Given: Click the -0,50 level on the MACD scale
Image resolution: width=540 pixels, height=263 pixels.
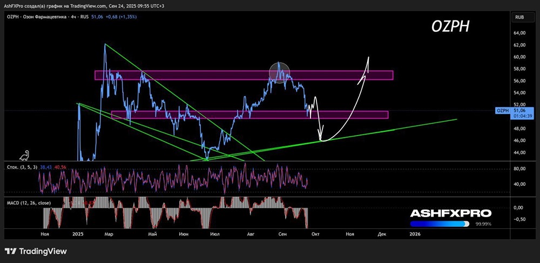Looking at the screenshot, I should (x=519, y=219).
